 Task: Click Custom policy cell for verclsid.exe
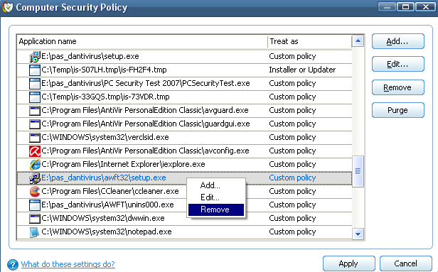(292, 137)
